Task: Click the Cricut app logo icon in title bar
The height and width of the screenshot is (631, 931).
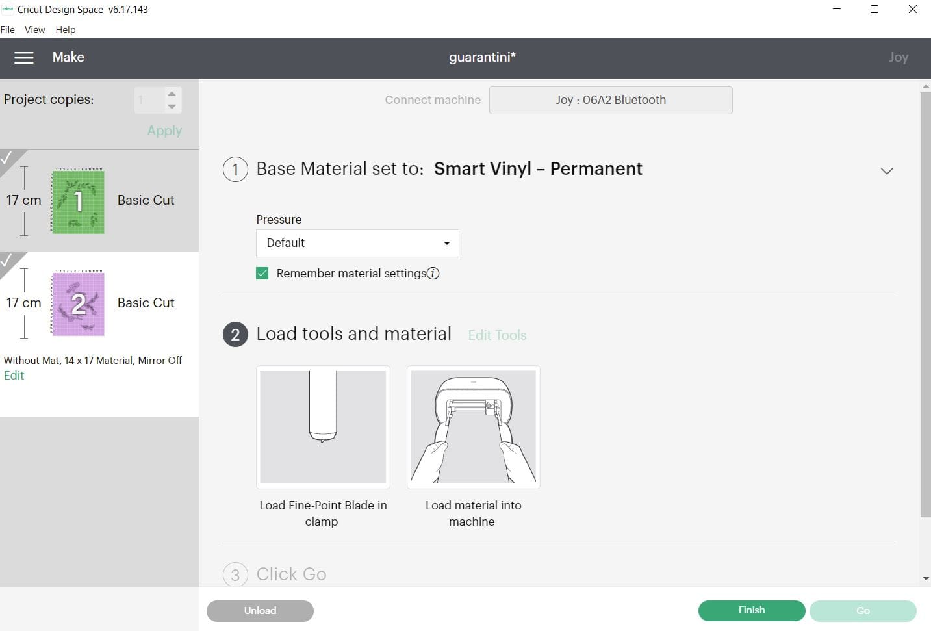Action: [8, 9]
